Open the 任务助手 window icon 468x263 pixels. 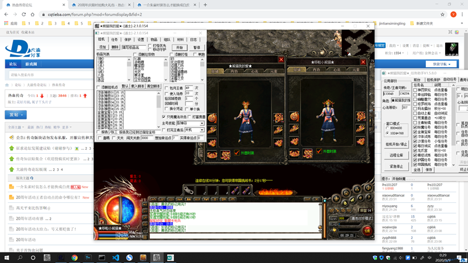coord(384,73)
